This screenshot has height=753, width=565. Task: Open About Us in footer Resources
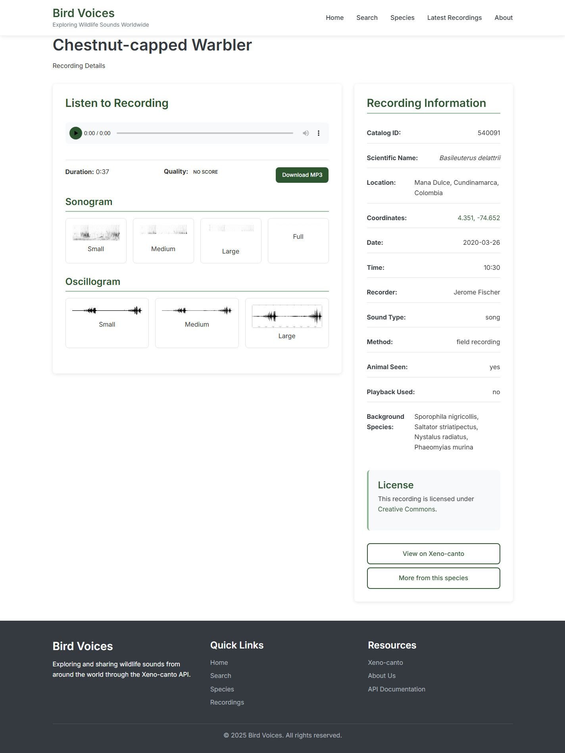point(382,676)
